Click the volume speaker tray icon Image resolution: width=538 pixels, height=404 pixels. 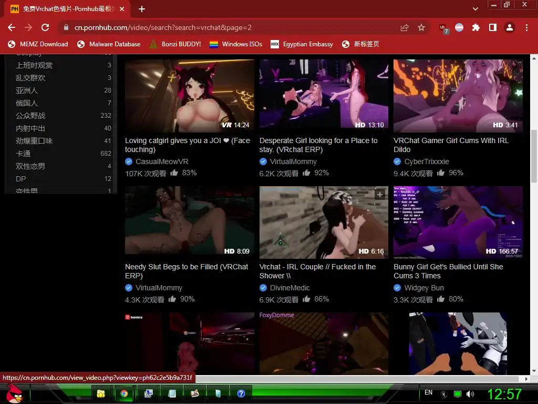(x=470, y=394)
